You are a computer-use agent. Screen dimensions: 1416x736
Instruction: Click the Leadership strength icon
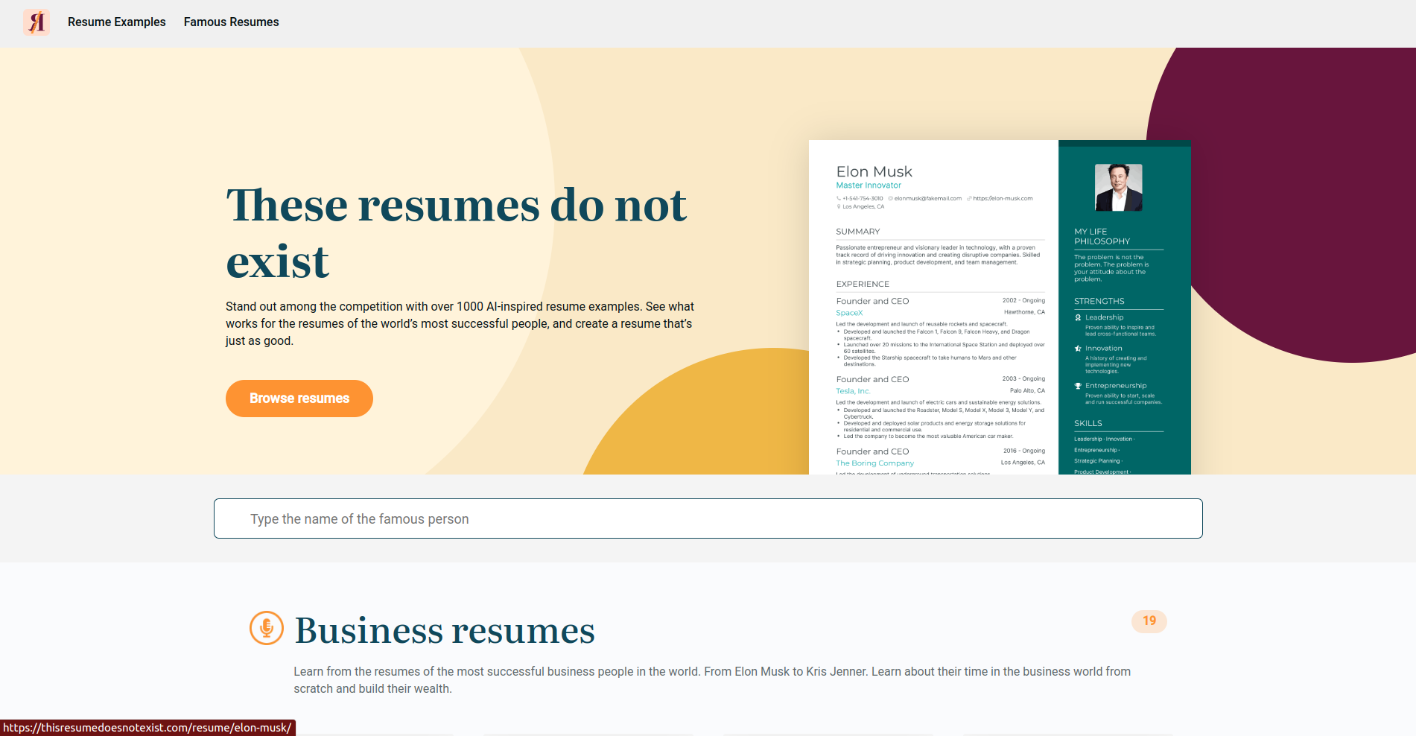(1078, 317)
